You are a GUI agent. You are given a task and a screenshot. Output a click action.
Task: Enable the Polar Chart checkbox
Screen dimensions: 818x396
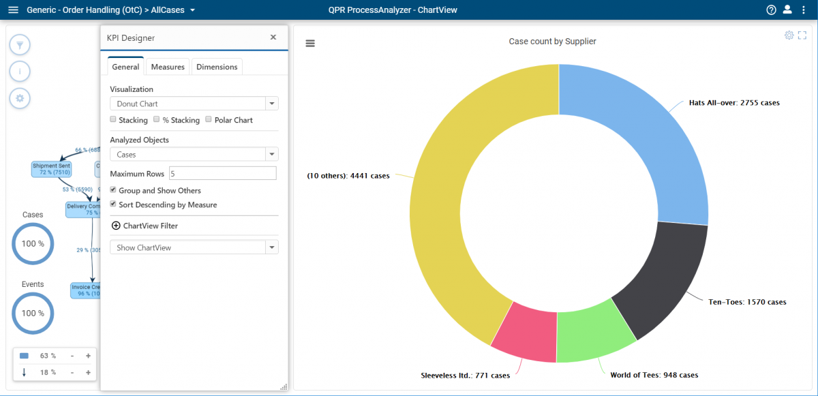click(x=209, y=119)
